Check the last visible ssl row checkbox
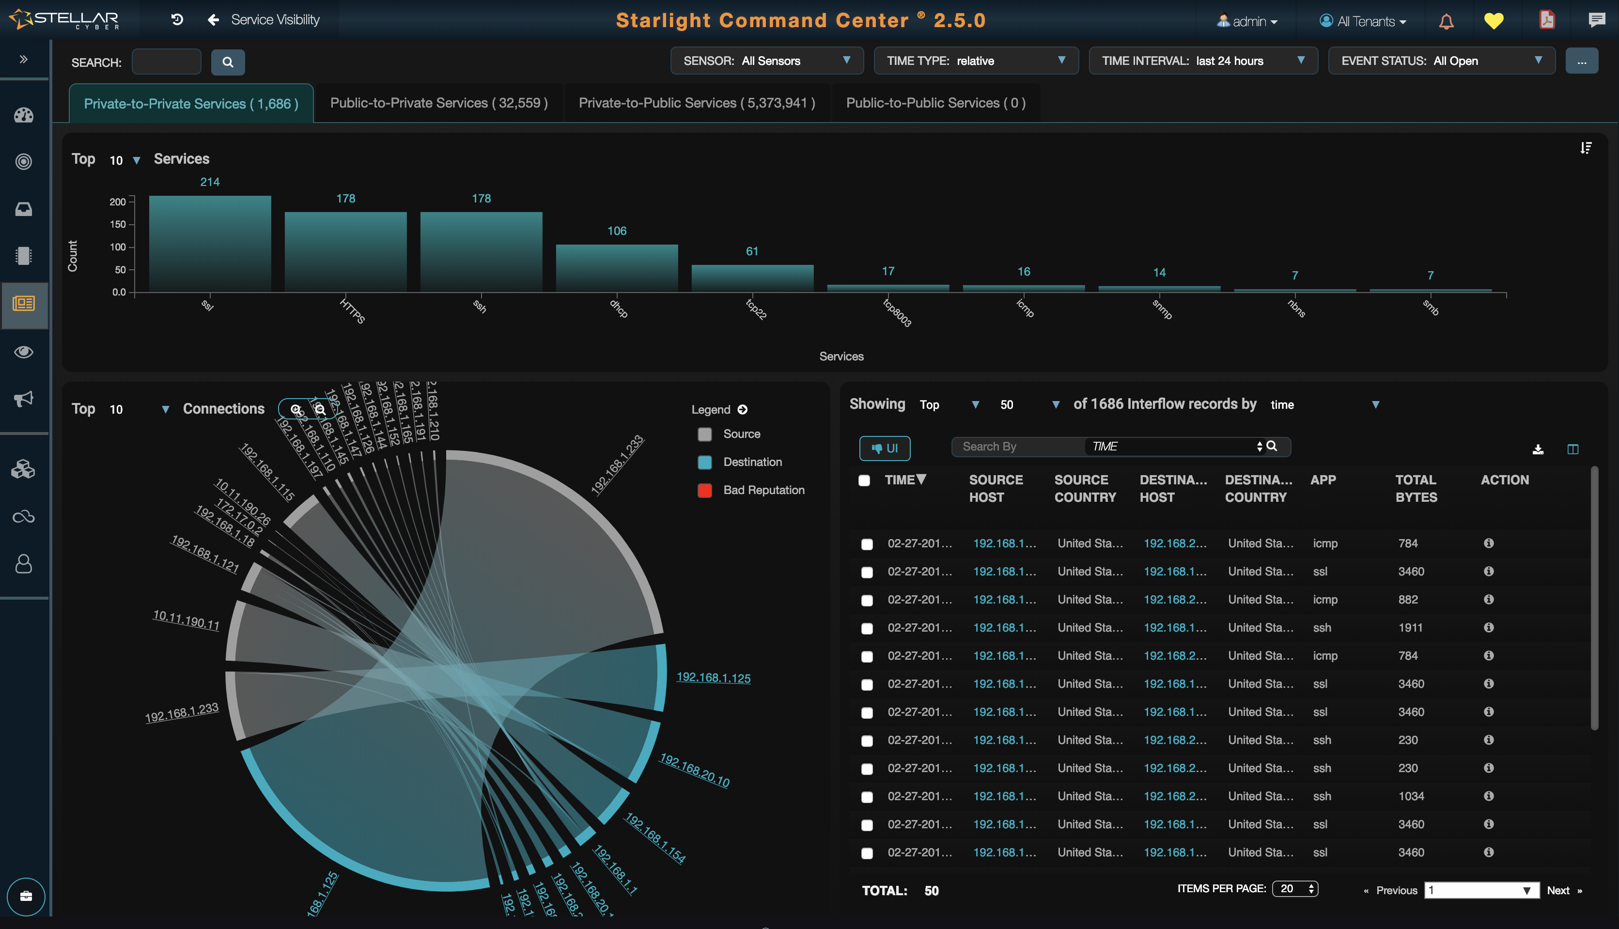The width and height of the screenshot is (1619, 929). [867, 853]
